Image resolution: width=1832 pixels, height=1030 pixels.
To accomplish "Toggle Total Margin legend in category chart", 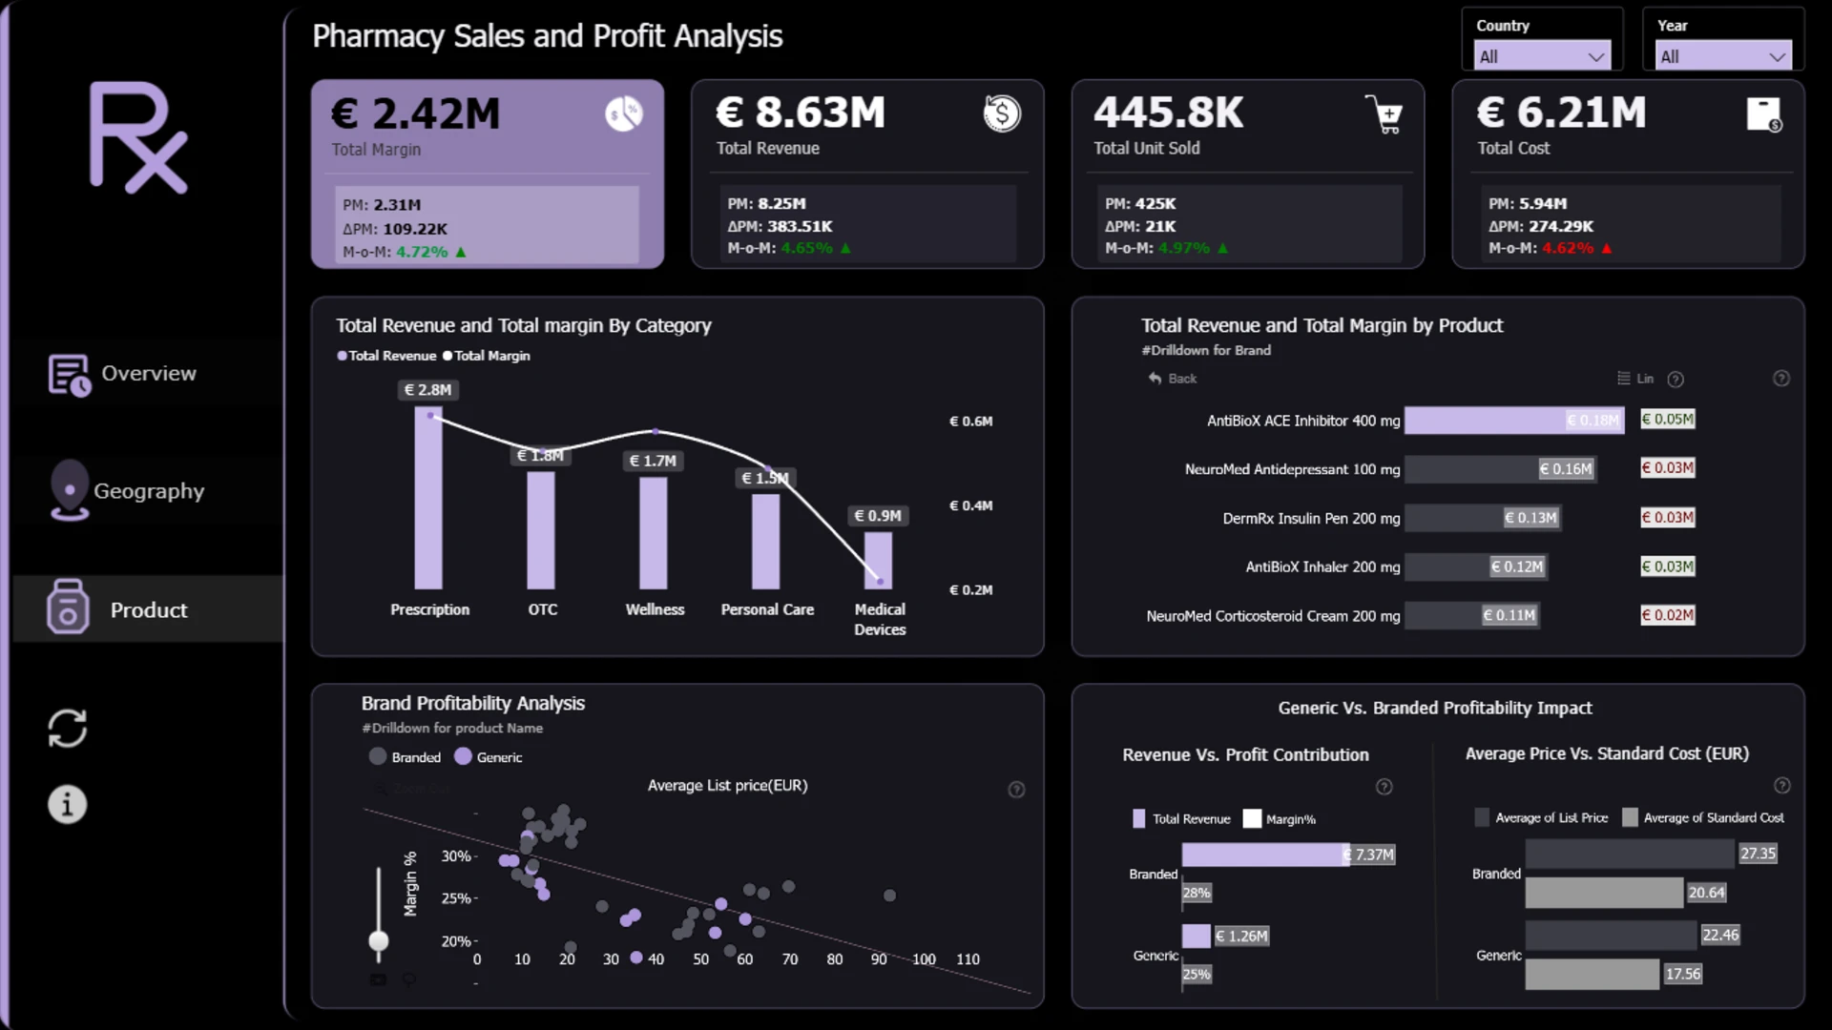I will (x=487, y=356).
